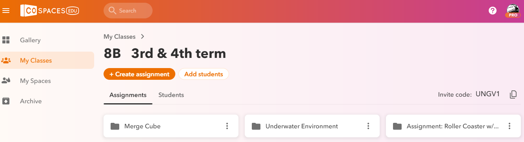The height and width of the screenshot is (142, 524).
Task: Select the Assignments tab
Action: point(128,95)
